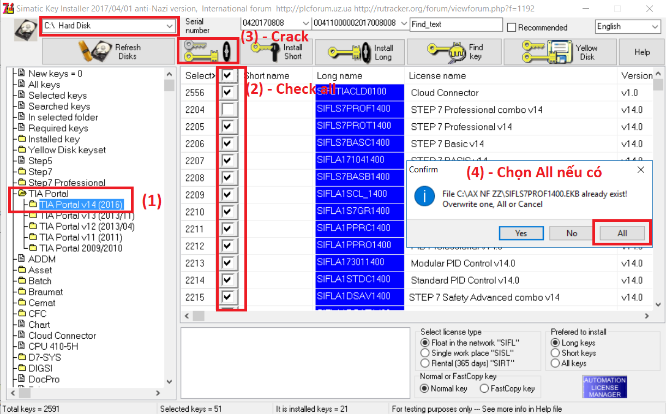Click the Install Short key button
The image size is (666, 414).
276,52
